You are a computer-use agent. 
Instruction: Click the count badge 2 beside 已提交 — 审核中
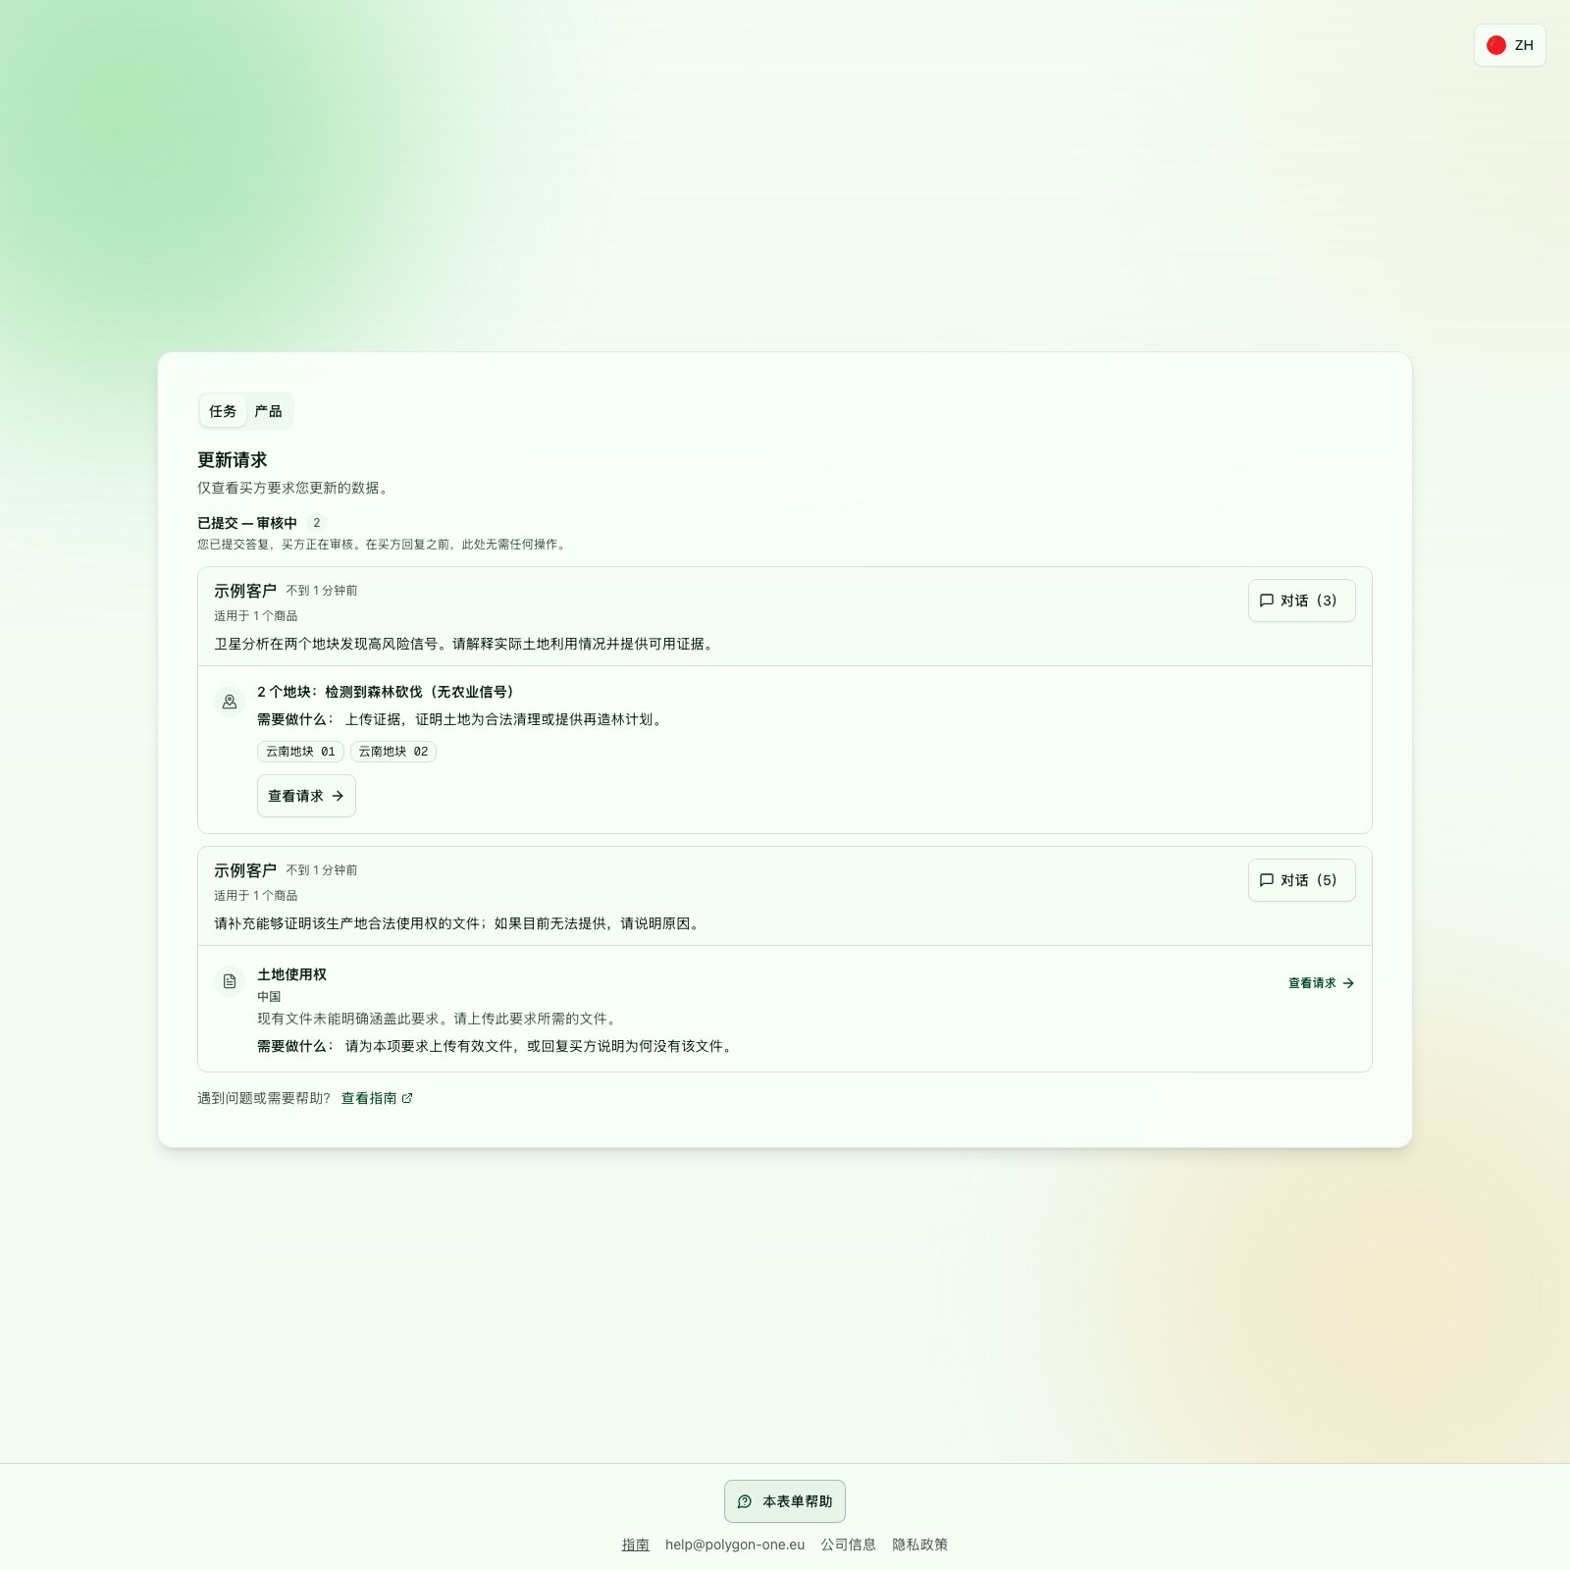pyautogui.click(x=316, y=523)
